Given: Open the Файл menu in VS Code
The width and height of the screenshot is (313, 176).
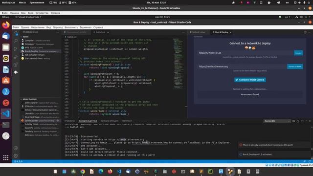Looking at the screenshot, I should click(16, 27).
